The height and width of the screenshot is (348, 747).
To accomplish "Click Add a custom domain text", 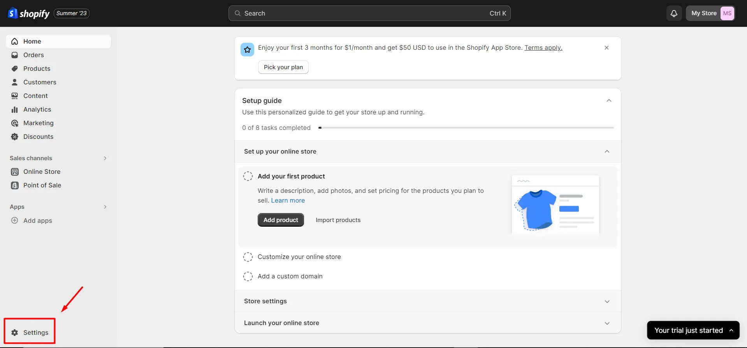I will 290,276.
